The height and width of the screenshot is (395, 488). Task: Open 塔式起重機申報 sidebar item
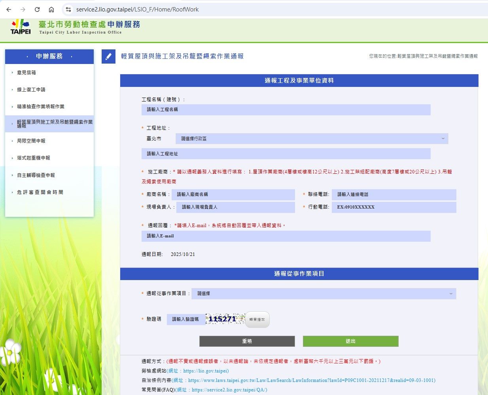coord(34,158)
